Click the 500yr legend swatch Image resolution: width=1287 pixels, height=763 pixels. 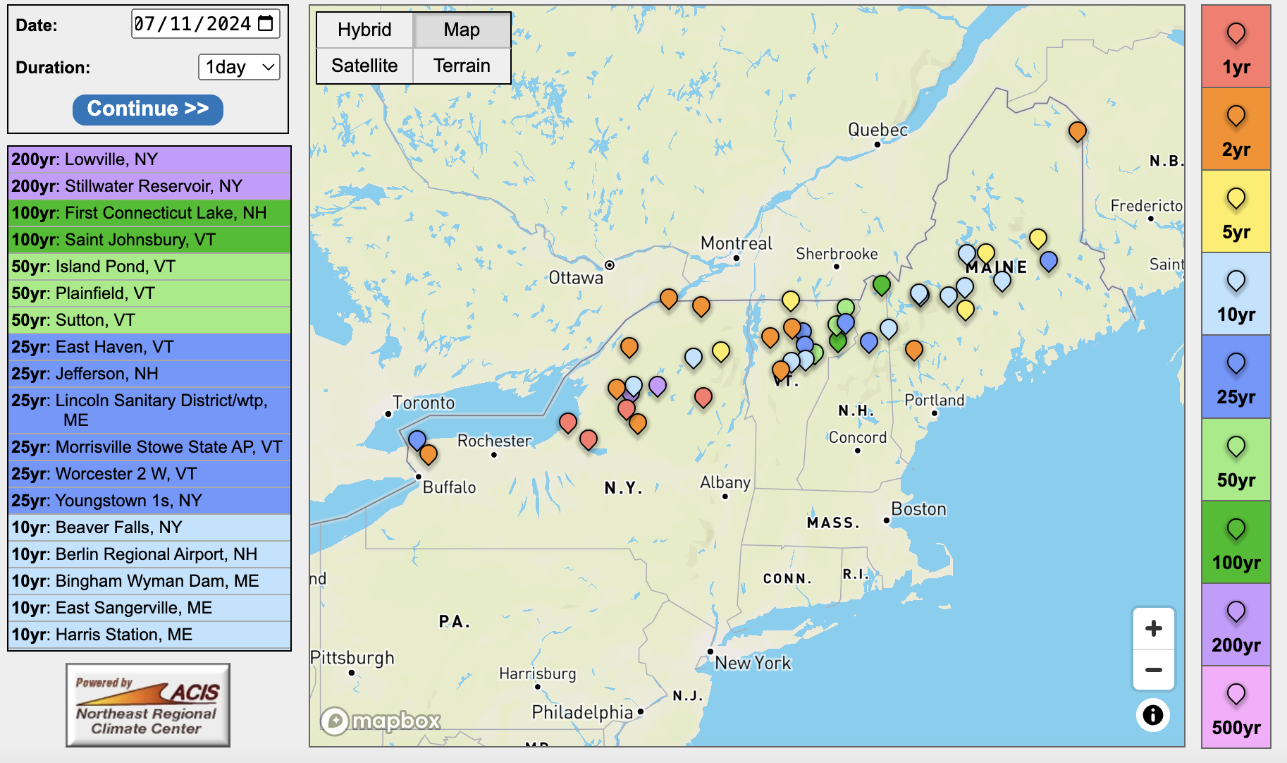pos(1236,707)
